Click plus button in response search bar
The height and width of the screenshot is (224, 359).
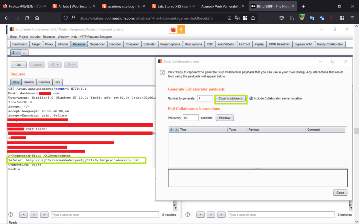pyautogui.click(x=211, y=214)
